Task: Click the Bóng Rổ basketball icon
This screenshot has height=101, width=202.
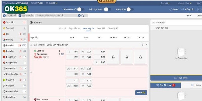Action: [x=4, y=51]
